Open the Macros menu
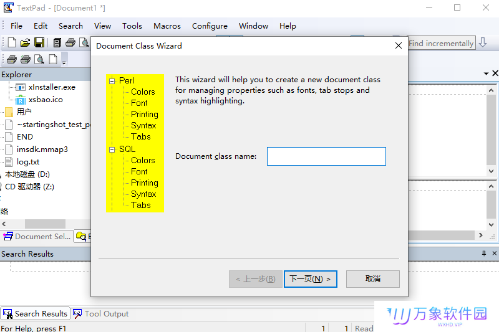 coord(167,26)
